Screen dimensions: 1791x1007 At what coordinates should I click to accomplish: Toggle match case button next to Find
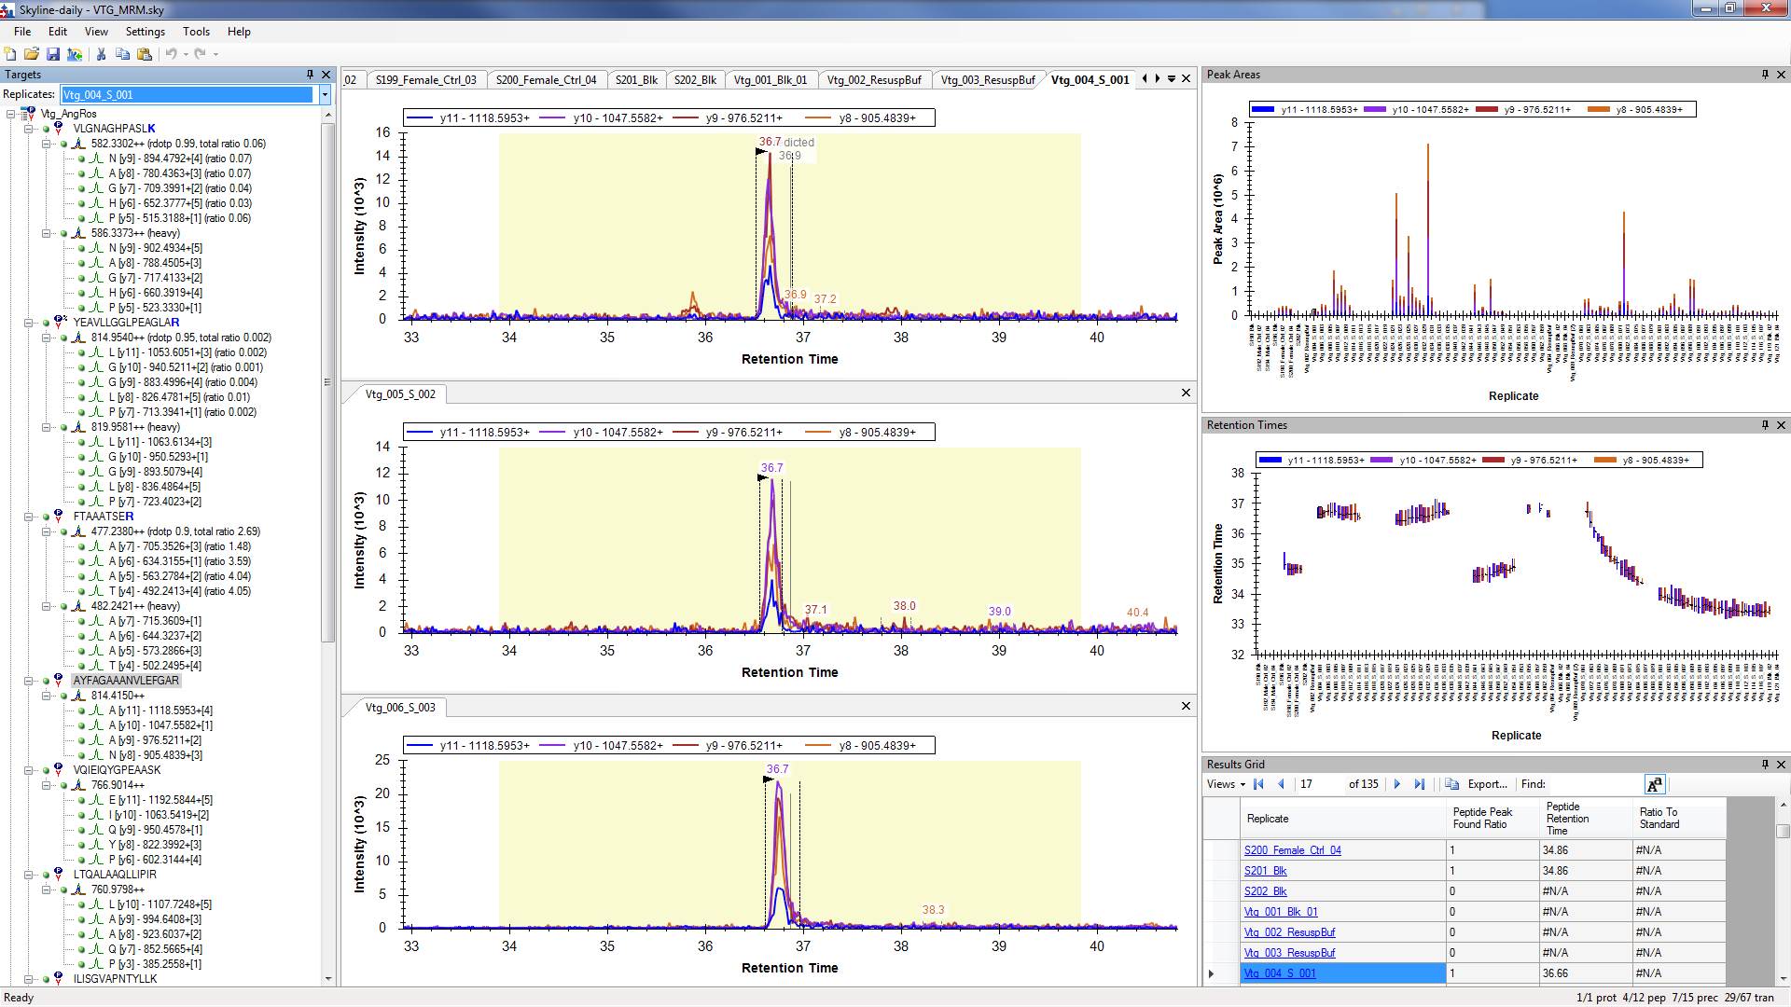pos(1654,784)
